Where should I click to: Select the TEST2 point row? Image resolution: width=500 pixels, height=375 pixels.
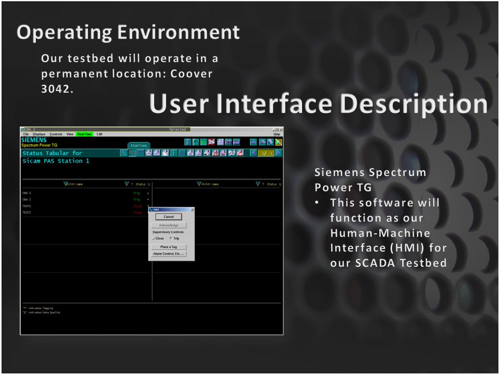pos(86,213)
